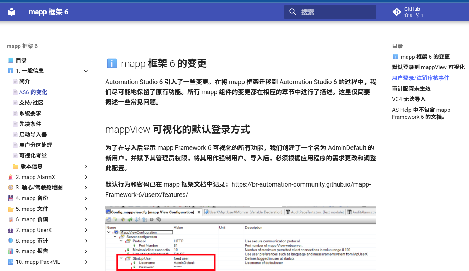Open the 启动导入器 navigation item
The width and height of the screenshot is (469, 271).
(33, 135)
